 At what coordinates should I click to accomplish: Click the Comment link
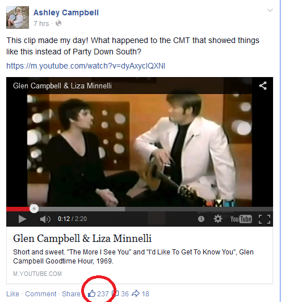point(41,294)
